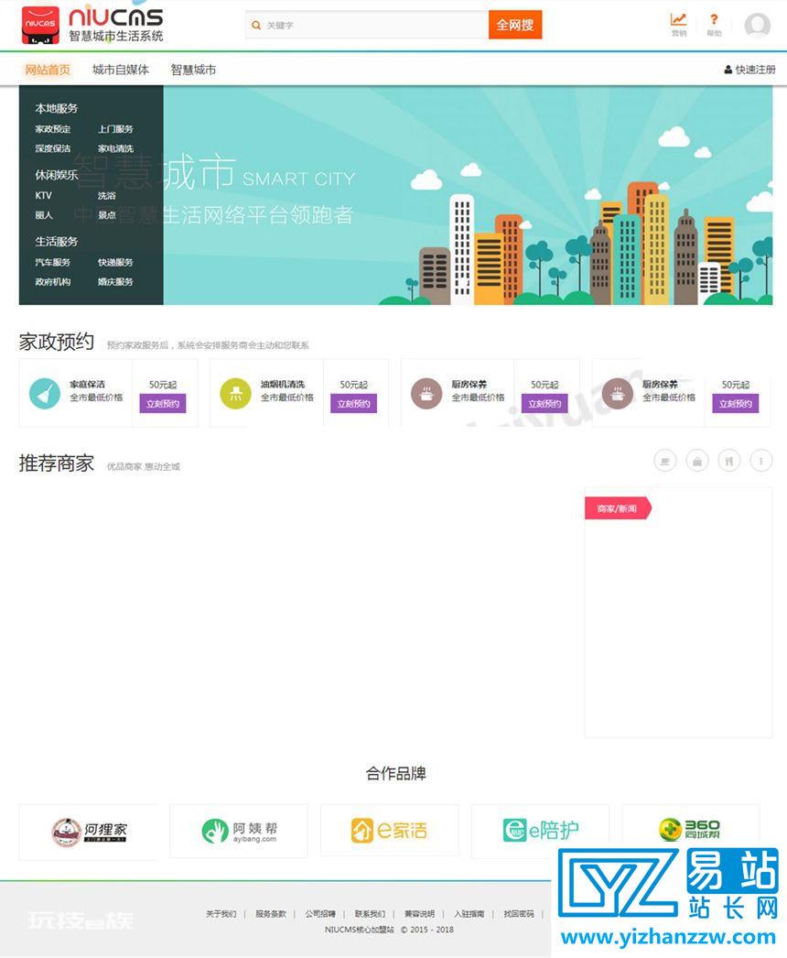Open 家政预定 in sidebar
This screenshot has height=958, width=787.
point(52,129)
